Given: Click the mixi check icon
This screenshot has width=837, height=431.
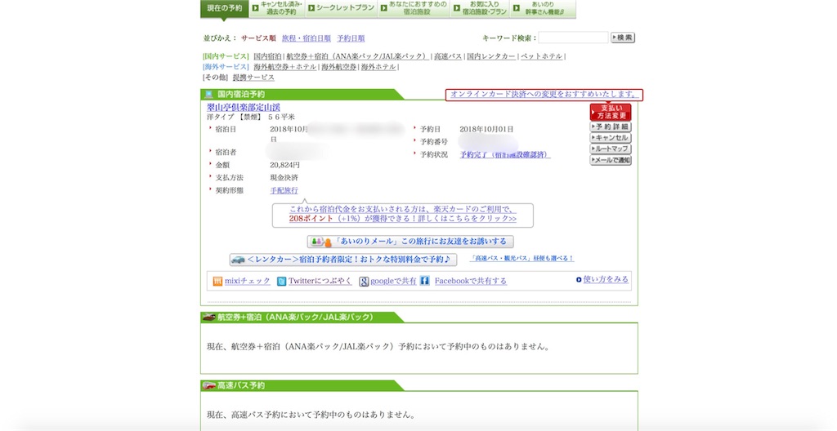Looking at the screenshot, I should click(x=217, y=281).
